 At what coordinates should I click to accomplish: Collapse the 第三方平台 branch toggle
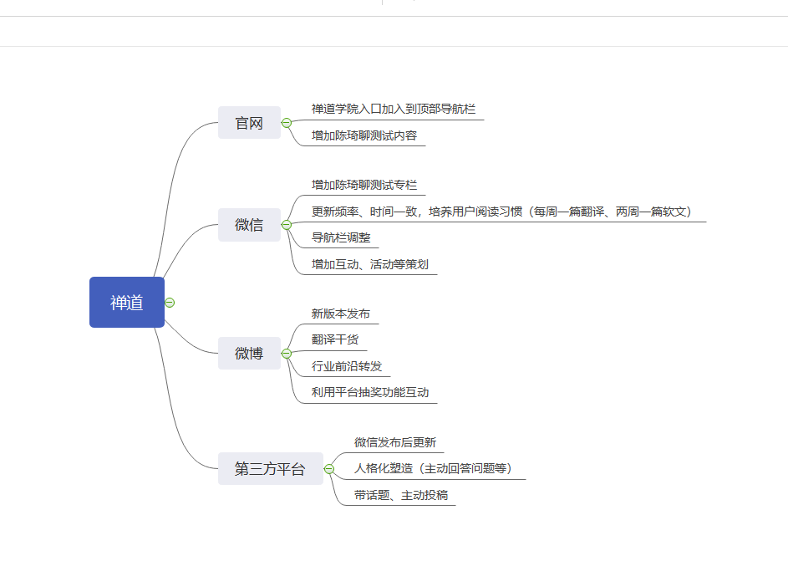(x=329, y=469)
